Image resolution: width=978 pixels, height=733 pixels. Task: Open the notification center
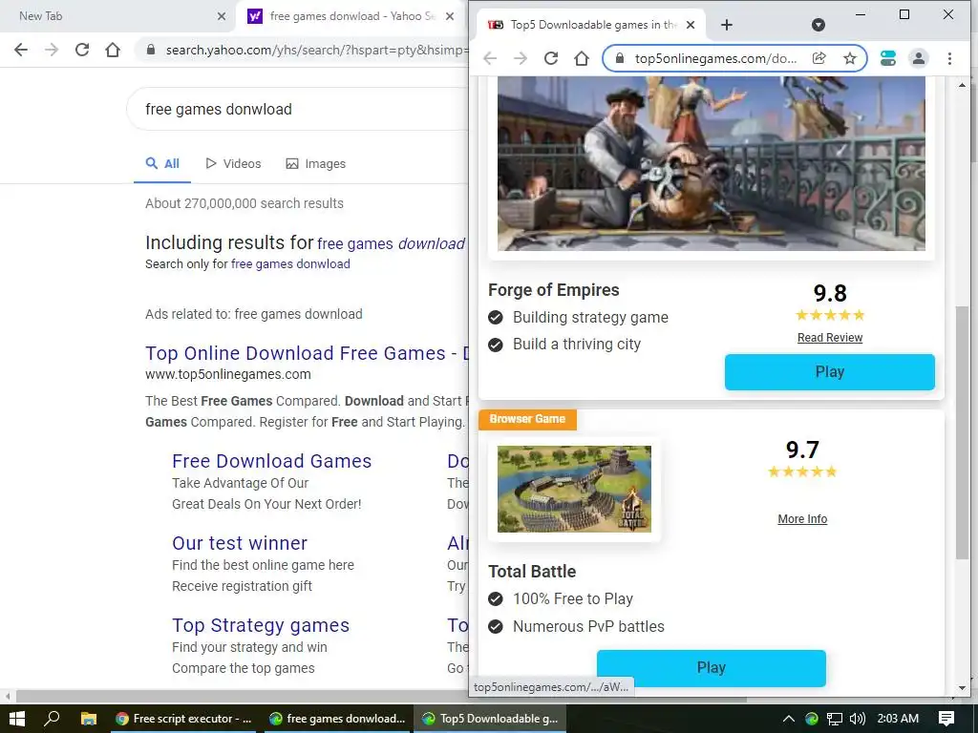[946, 719]
